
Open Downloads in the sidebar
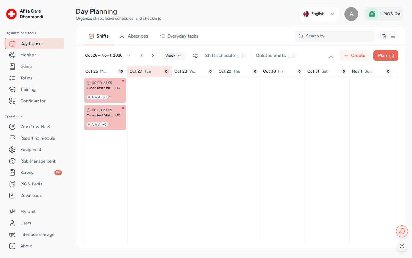[x=34, y=196]
